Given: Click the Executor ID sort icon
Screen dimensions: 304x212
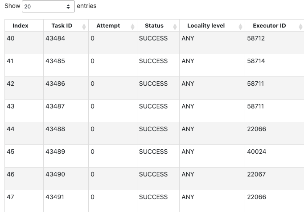Looking at the screenshot, I should click(300, 27).
